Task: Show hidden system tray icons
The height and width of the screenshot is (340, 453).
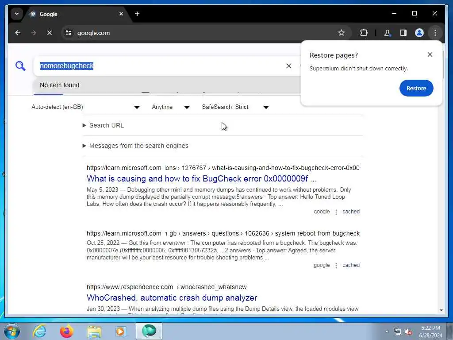Action: tap(387, 332)
